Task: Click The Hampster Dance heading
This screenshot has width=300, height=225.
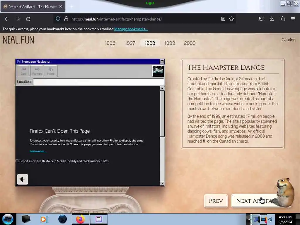Action: click(x=226, y=67)
